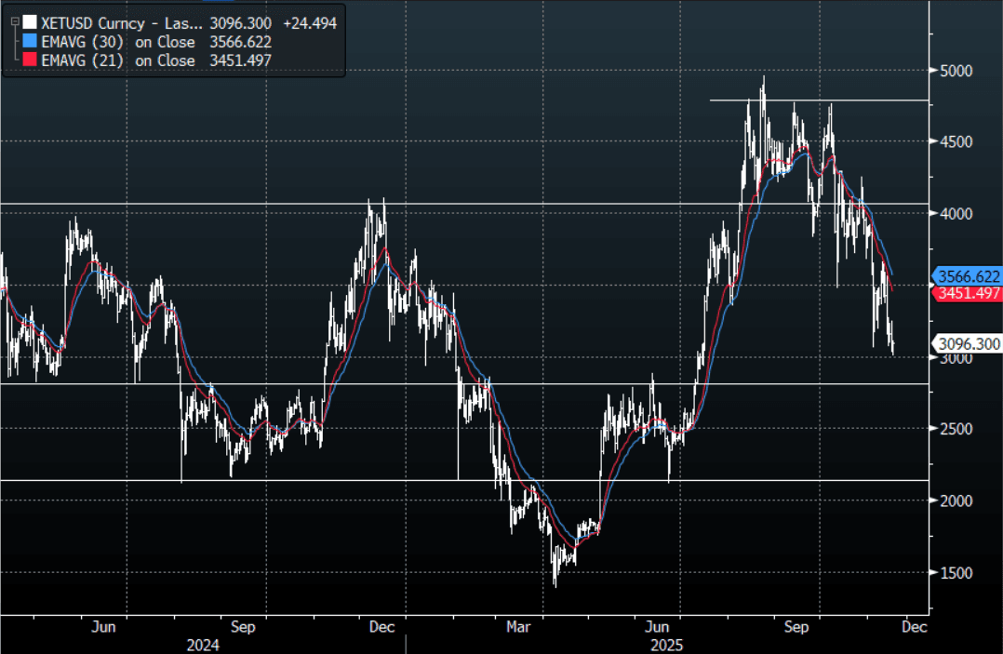Image resolution: width=1003 pixels, height=654 pixels.
Task: Click the Mar label on the date axis
Action: tap(518, 627)
